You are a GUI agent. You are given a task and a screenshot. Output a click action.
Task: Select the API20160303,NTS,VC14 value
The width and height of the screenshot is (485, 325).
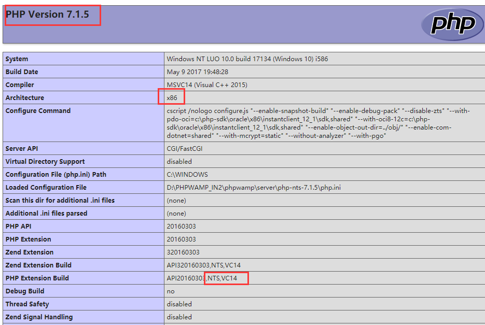pyautogui.click(x=202, y=278)
